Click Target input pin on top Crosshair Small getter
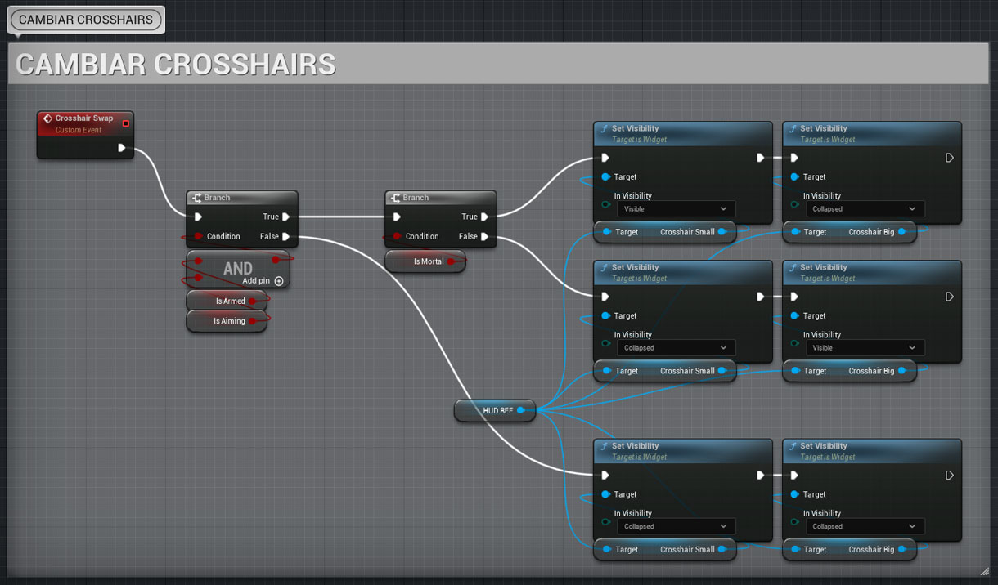The image size is (998, 585). coord(606,232)
